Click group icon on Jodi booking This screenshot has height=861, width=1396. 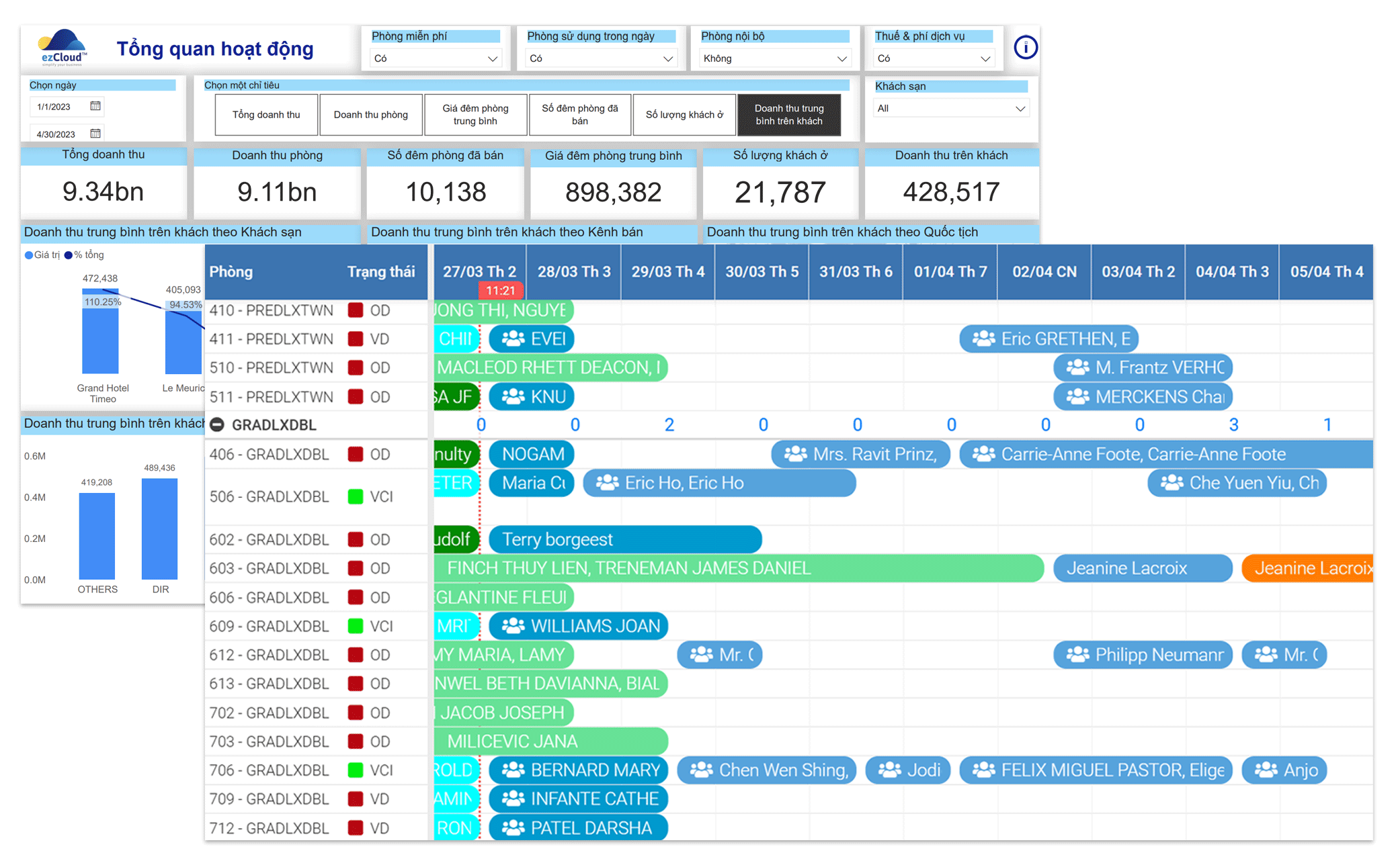click(889, 770)
